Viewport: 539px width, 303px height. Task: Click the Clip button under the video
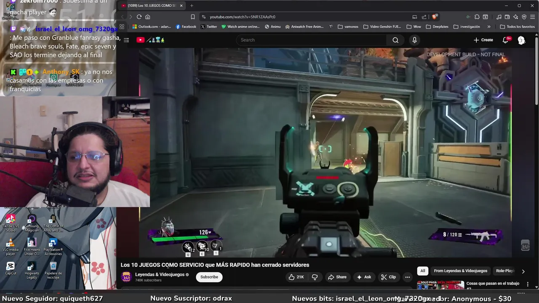coord(388,277)
